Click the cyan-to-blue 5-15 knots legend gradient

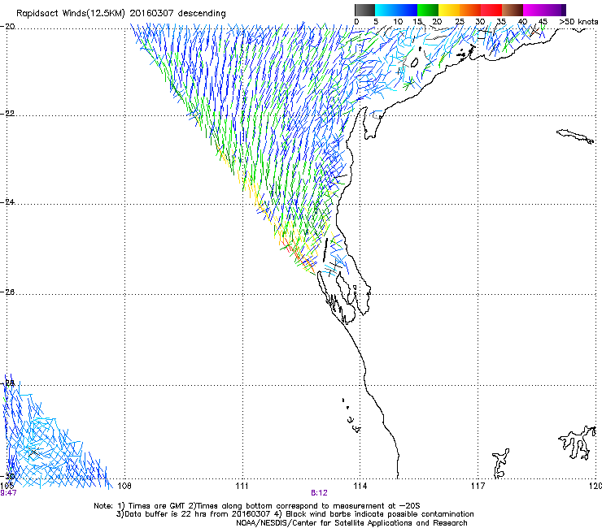click(x=396, y=10)
